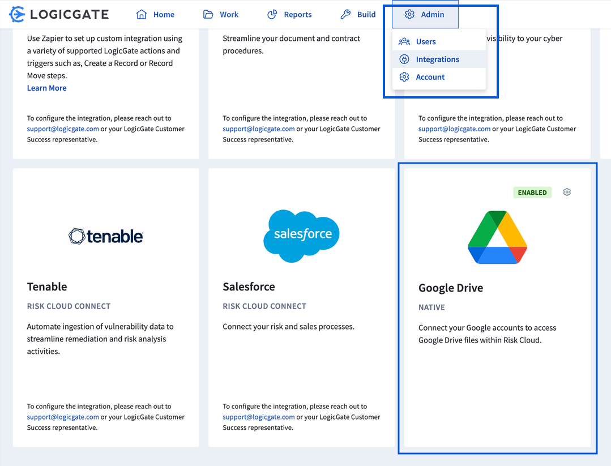The image size is (611, 466).
Task: Click the Build wrench icon
Action: (345, 14)
